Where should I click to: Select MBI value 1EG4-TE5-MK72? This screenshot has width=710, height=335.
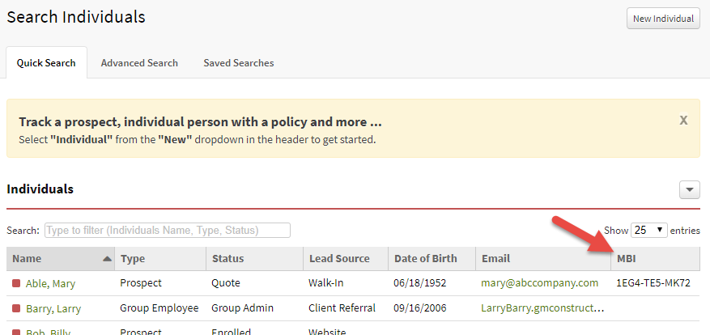coord(653,283)
